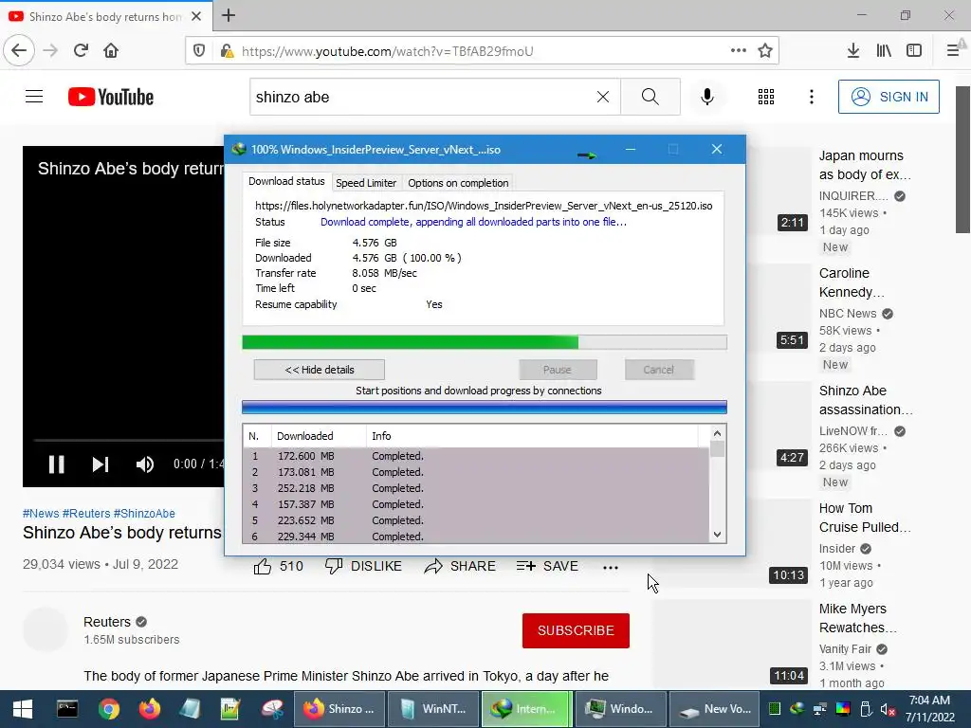The height and width of the screenshot is (728, 971).
Task: Select connection row 3 with 252.218 MB
Action: pyautogui.click(x=476, y=488)
